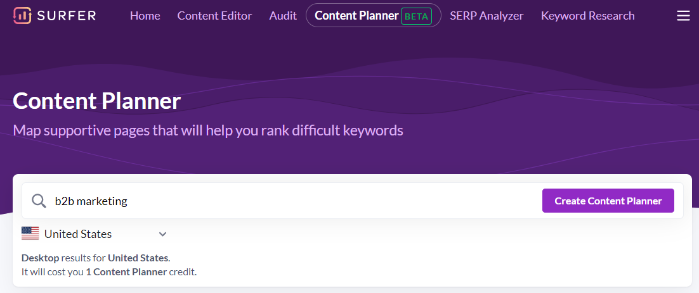The image size is (699, 293).
Task: Open SERP Analyzer
Action: coord(487,16)
